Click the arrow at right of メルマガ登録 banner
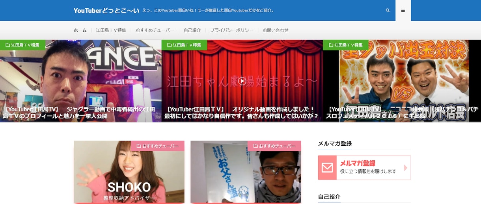This screenshot has width=481, height=204. (406, 168)
